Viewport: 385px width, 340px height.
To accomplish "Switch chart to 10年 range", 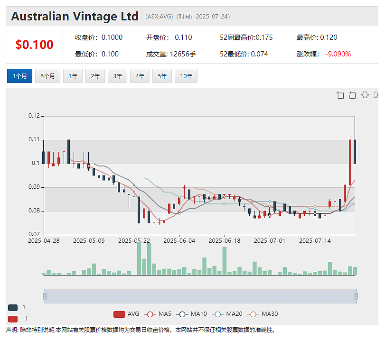I will [x=186, y=76].
